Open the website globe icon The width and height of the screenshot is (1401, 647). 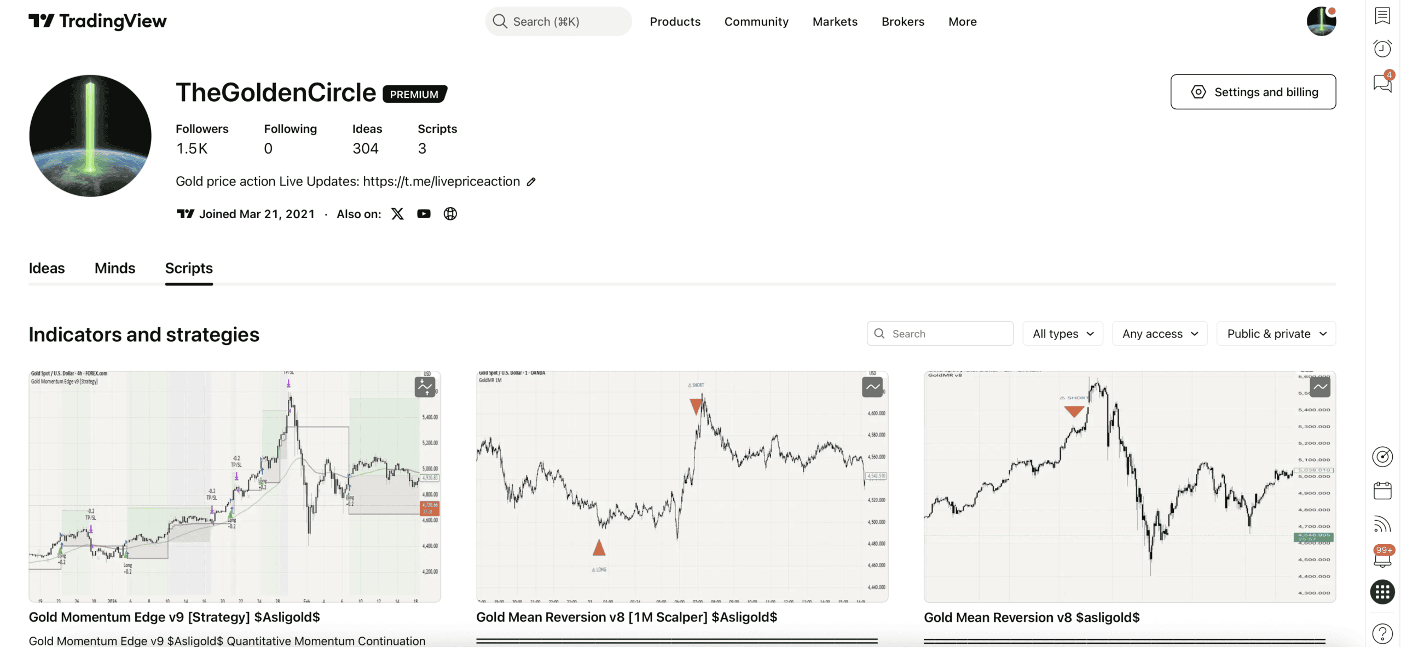pyautogui.click(x=450, y=213)
